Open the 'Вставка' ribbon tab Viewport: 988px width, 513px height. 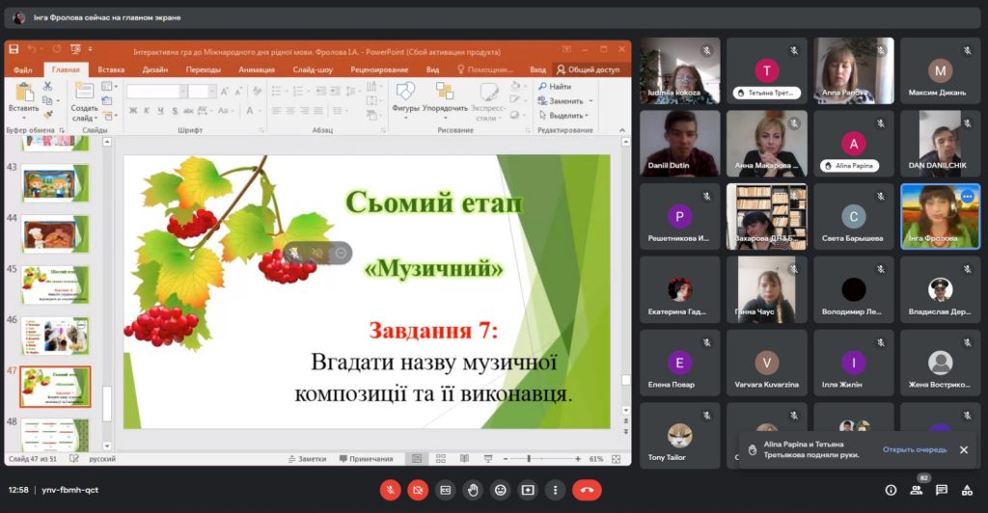(x=111, y=69)
